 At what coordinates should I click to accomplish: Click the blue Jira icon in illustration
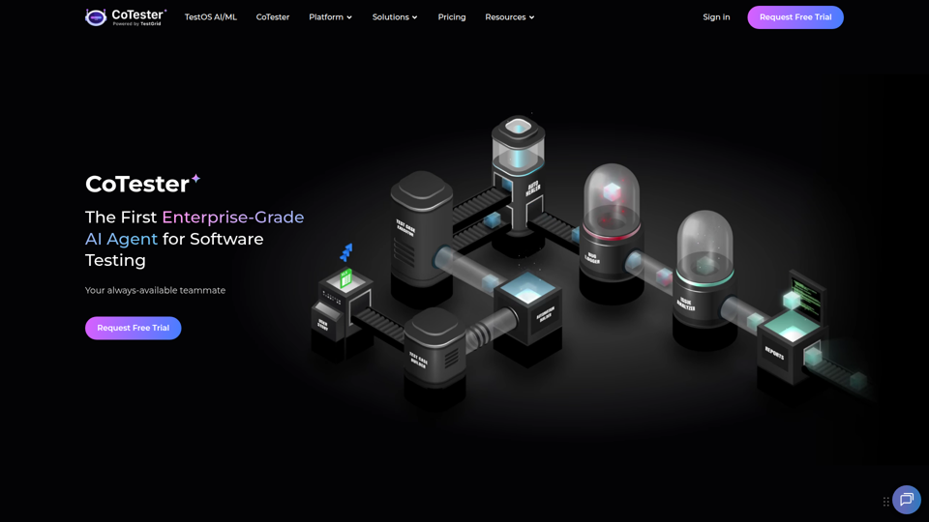point(346,252)
